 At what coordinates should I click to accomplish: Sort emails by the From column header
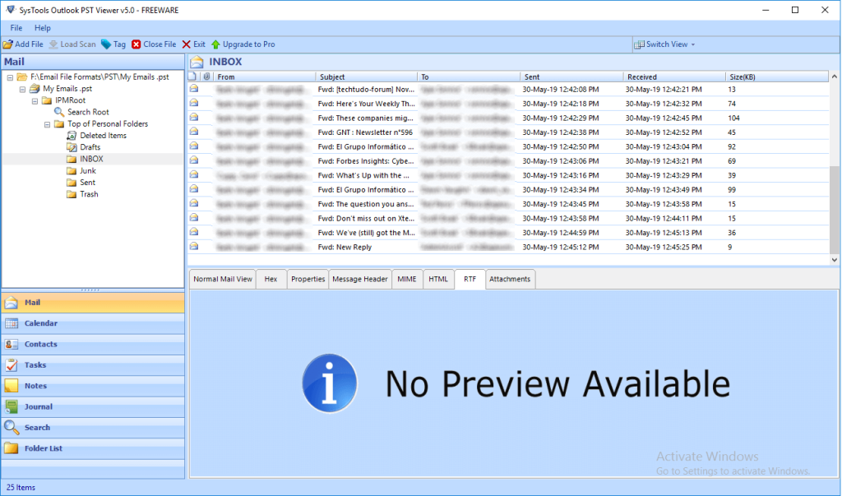264,76
